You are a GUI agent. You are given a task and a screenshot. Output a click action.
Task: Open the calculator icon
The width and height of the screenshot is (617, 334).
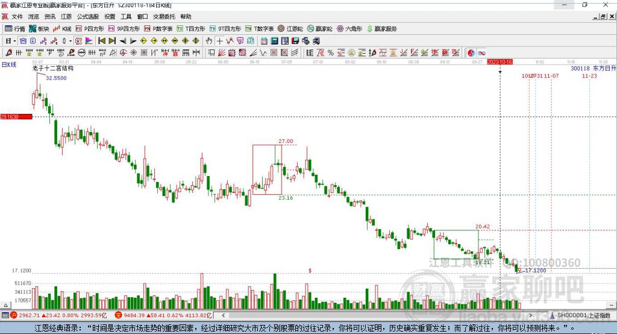[274, 41]
